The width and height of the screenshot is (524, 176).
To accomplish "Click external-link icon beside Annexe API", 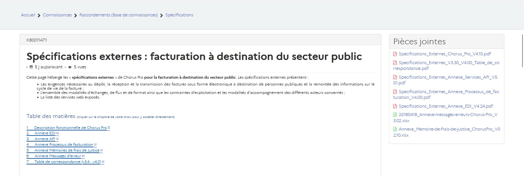I will point(57,139).
